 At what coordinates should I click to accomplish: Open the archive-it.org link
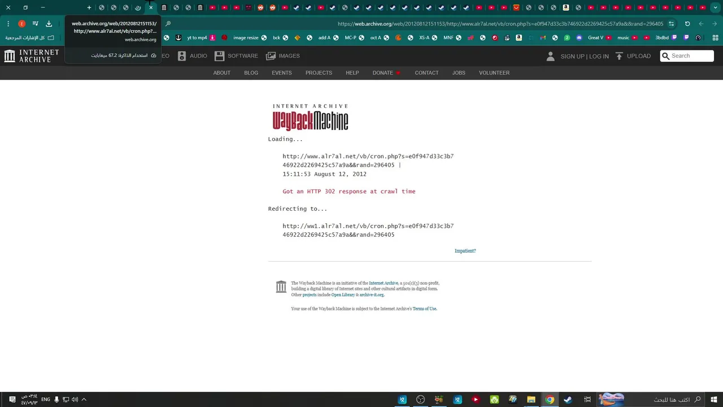371,295
